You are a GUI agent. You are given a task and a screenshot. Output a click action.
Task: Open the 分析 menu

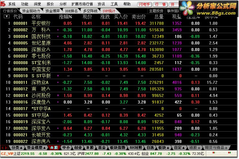tap(63, 4)
